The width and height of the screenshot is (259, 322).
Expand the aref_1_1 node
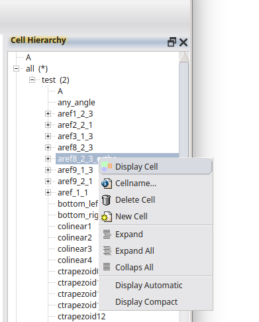click(x=48, y=193)
